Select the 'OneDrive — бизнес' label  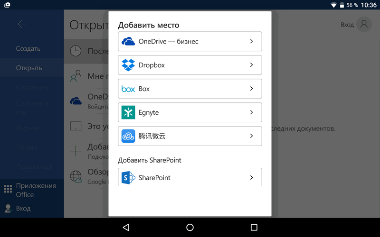(169, 41)
